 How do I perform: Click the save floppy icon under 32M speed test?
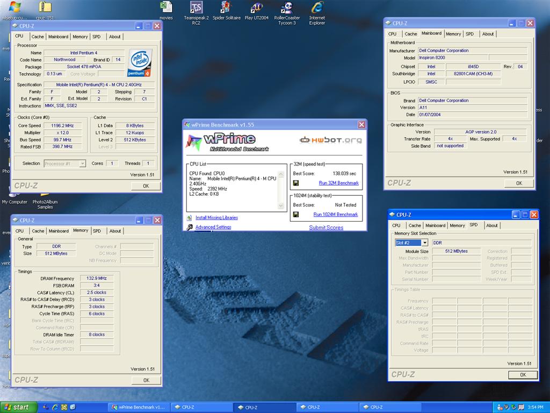pos(296,183)
